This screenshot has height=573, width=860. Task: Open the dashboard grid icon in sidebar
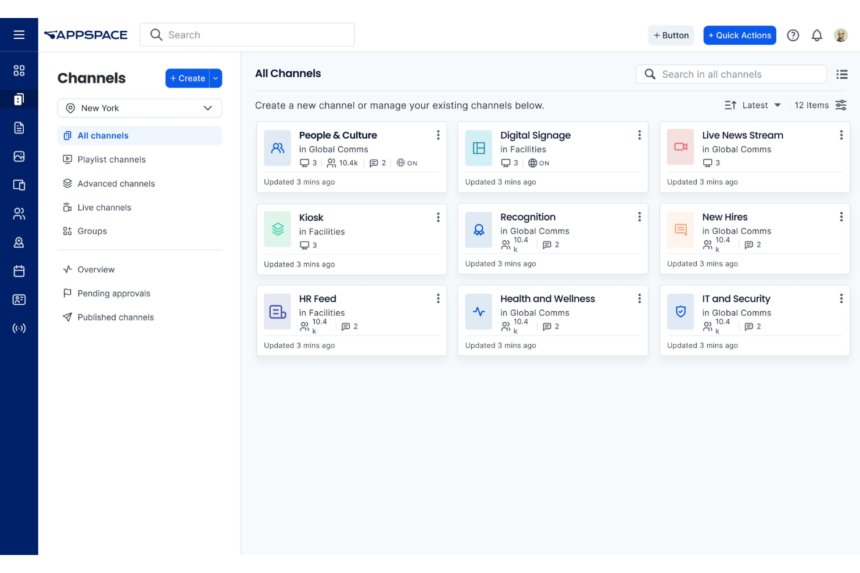(19, 71)
